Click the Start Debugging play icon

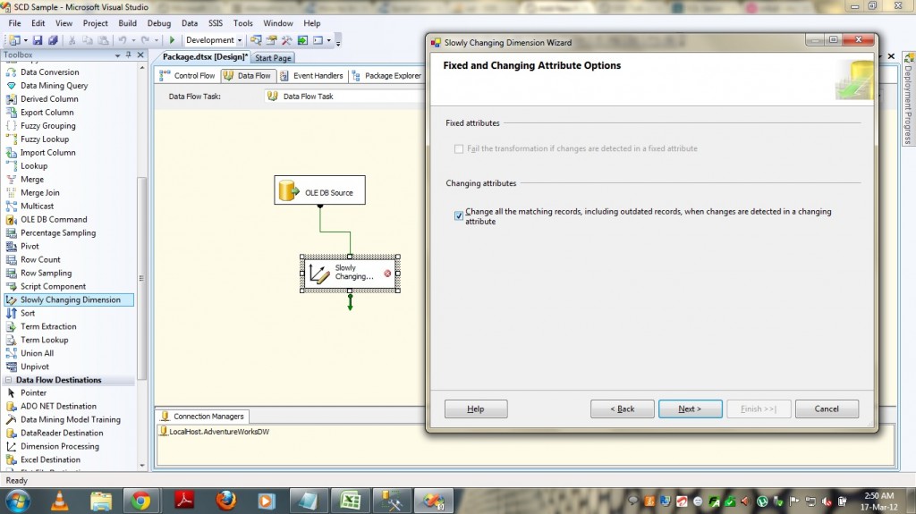[x=171, y=40]
